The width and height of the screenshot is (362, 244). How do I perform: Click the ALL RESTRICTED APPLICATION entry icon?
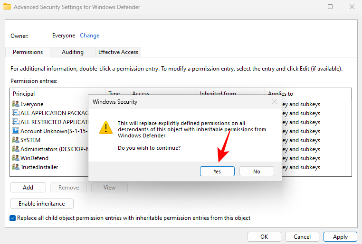pos(15,122)
